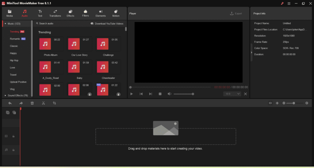Select the Hip Hop music category
314x168 pixels.
14,60
